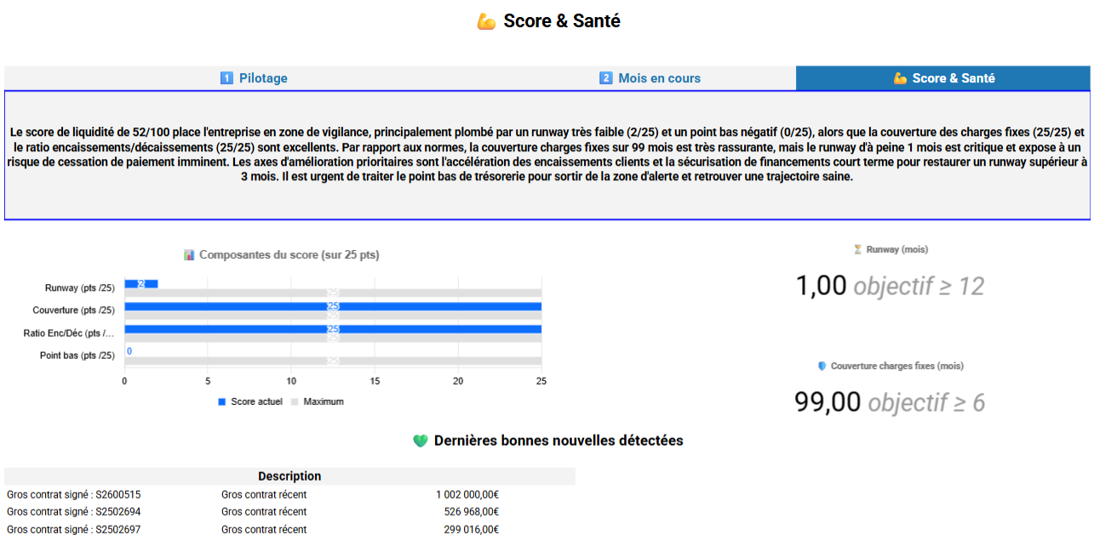Click the short blue Runway score bar
This screenshot has width=1117, height=552.
tap(141, 283)
